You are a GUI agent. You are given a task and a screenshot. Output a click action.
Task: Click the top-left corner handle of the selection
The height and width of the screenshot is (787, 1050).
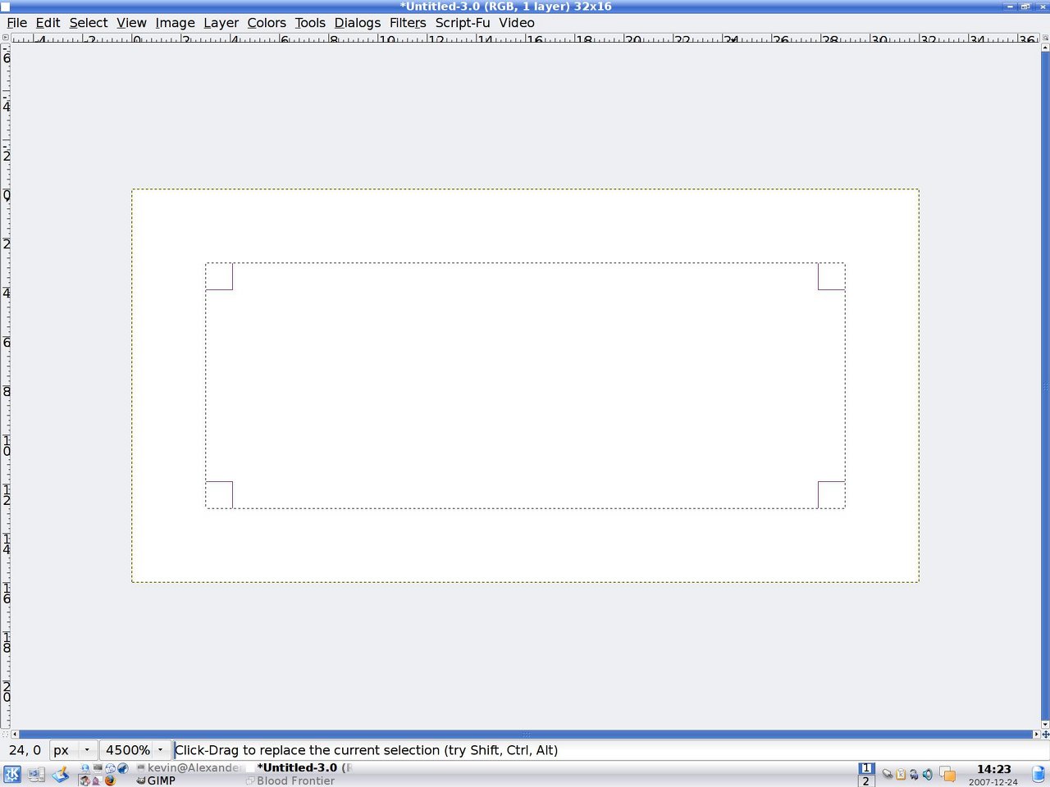[219, 276]
